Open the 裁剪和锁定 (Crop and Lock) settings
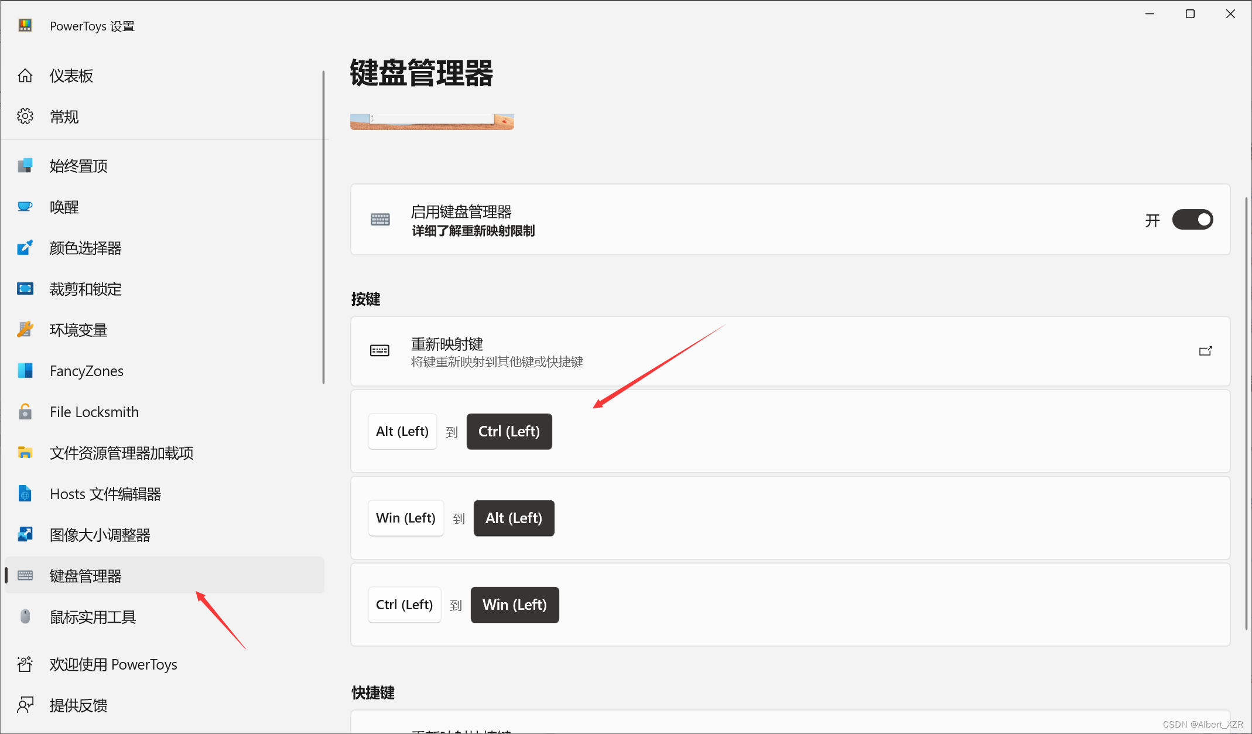The image size is (1252, 734). [85, 288]
